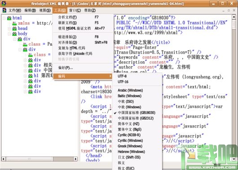Click the body element icon
Screen dimensions: 238x170
[14, 34]
